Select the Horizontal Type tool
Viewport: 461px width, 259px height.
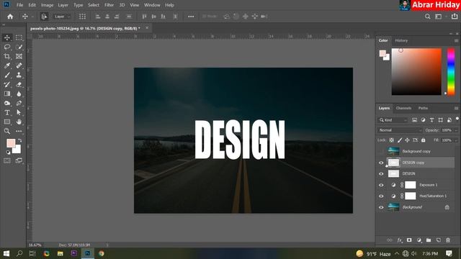coord(7,112)
